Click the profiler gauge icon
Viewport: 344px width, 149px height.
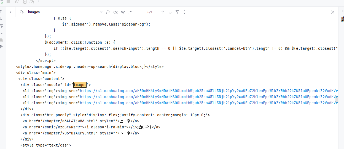[x=32, y=2]
